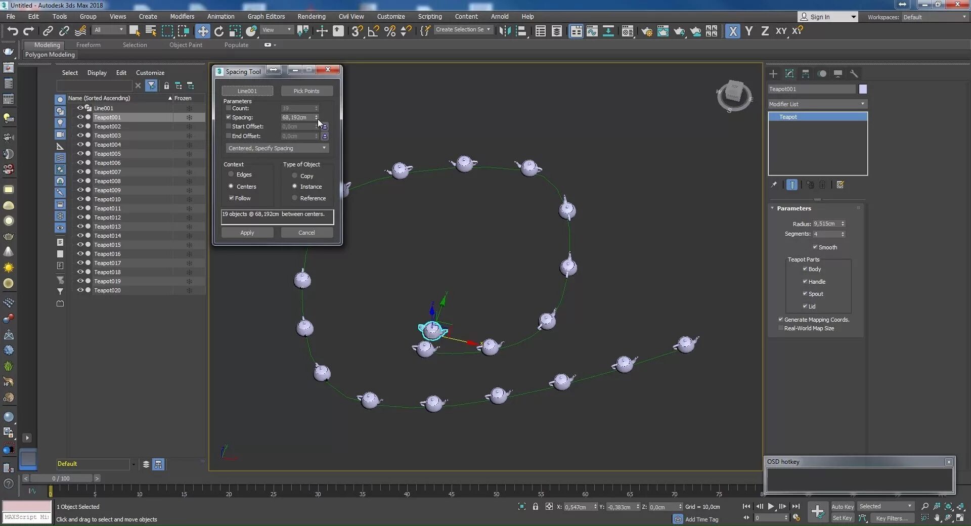
Task: Open the Centered, Specify Spacing dropdown
Action: pyautogui.click(x=277, y=148)
